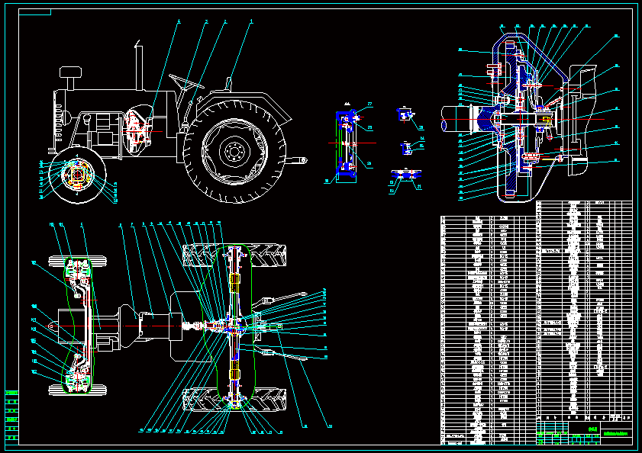Click the upper lift arm behind rear axle
Screen dimensions: 642x453
pos(280,300)
